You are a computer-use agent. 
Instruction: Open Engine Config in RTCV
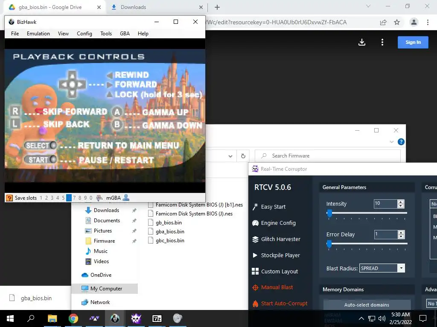coord(274,223)
